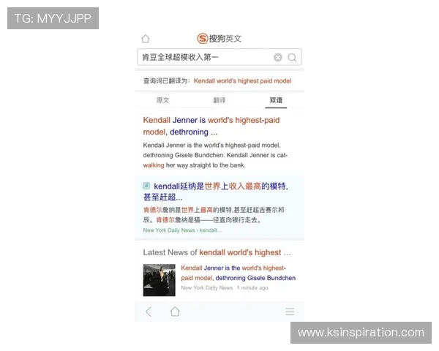Go back with the bottom arrow
The width and height of the screenshot is (439, 351).
coord(149,312)
